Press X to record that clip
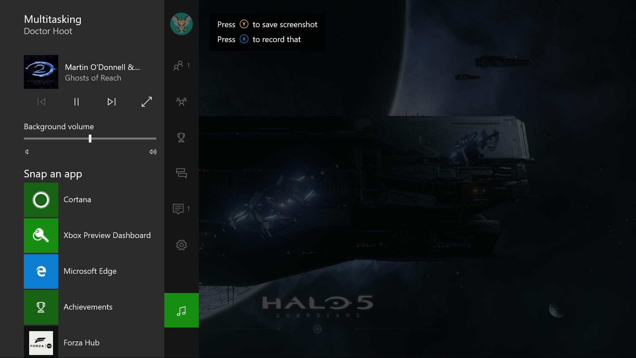The height and width of the screenshot is (358, 636). click(x=244, y=39)
